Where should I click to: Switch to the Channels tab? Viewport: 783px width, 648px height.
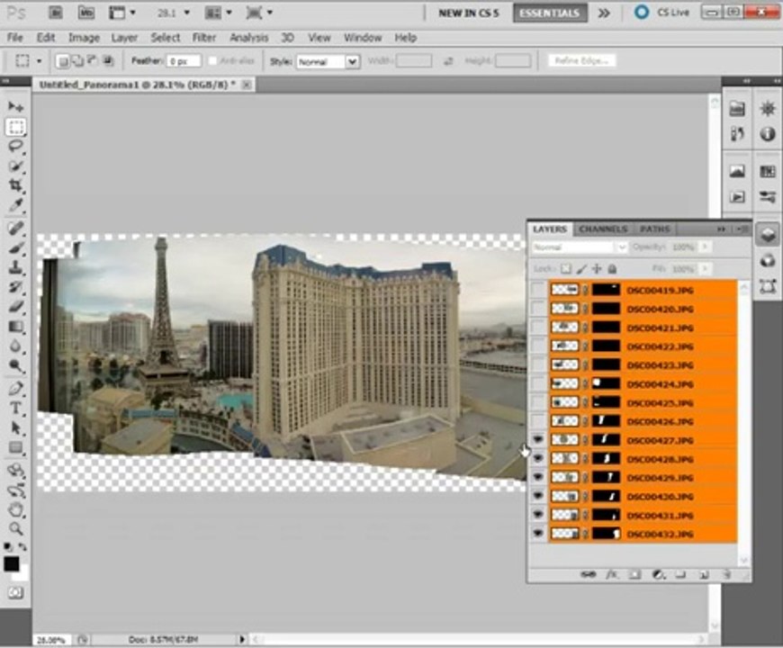coord(603,229)
